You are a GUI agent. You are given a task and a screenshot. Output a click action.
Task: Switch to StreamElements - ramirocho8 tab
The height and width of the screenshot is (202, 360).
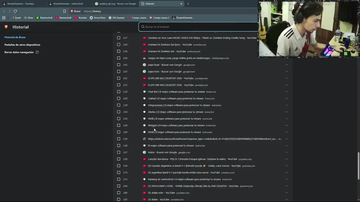click(x=69, y=4)
